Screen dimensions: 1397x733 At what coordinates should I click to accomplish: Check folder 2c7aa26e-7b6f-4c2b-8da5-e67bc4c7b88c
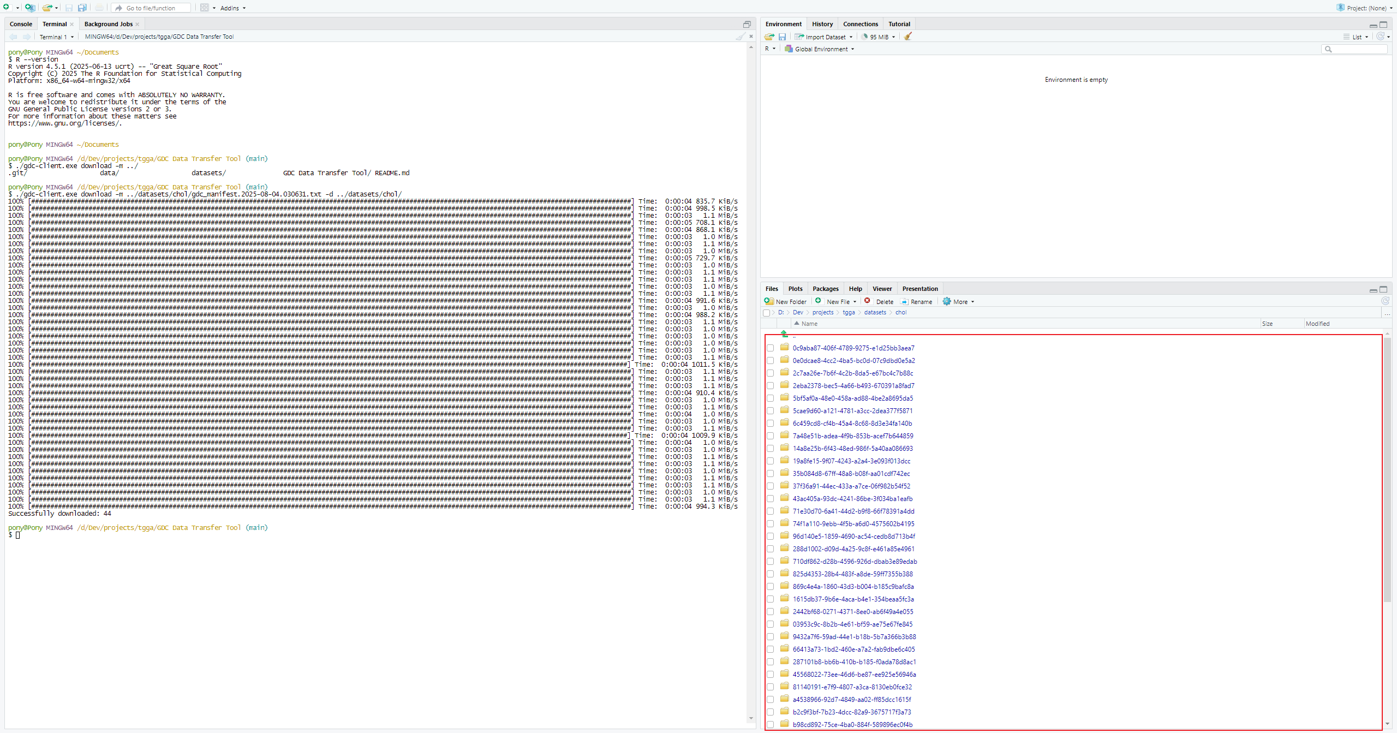[x=770, y=373]
